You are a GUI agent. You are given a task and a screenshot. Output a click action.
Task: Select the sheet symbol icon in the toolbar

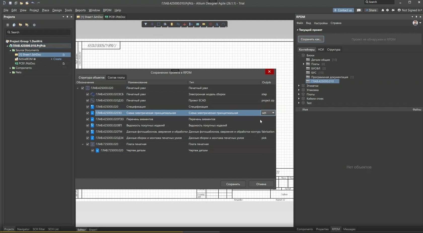coord(198,24)
